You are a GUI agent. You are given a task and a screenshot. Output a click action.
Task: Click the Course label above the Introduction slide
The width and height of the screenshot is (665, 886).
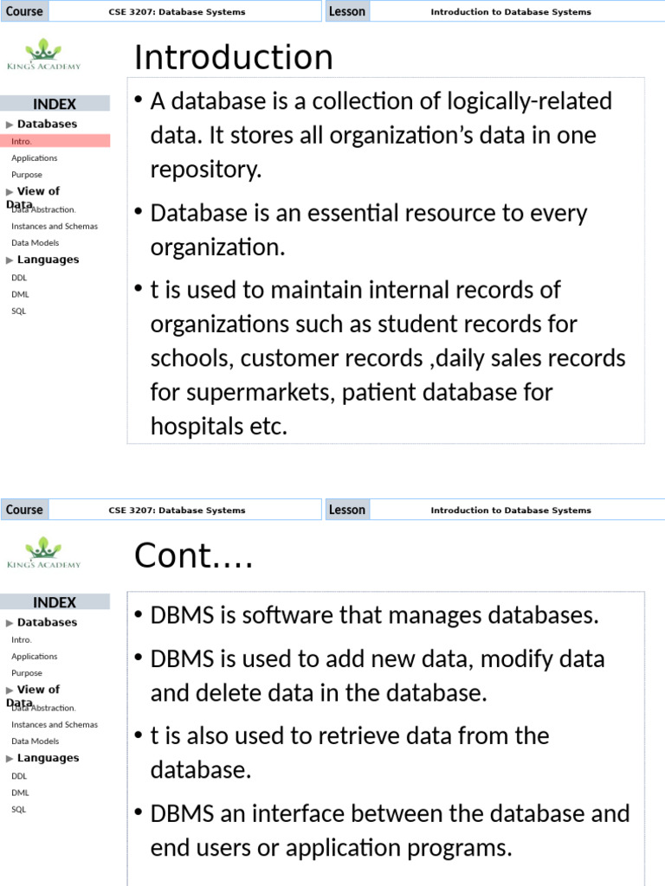pos(24,11)
